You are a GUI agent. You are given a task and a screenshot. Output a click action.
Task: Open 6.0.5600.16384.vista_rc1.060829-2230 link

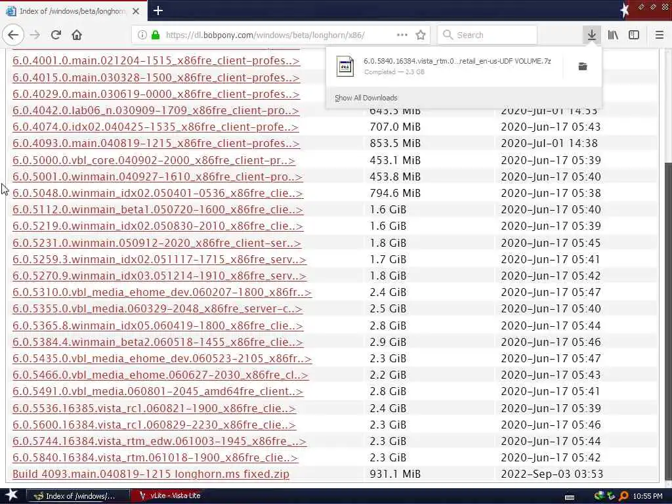click(x=154, y=425)
